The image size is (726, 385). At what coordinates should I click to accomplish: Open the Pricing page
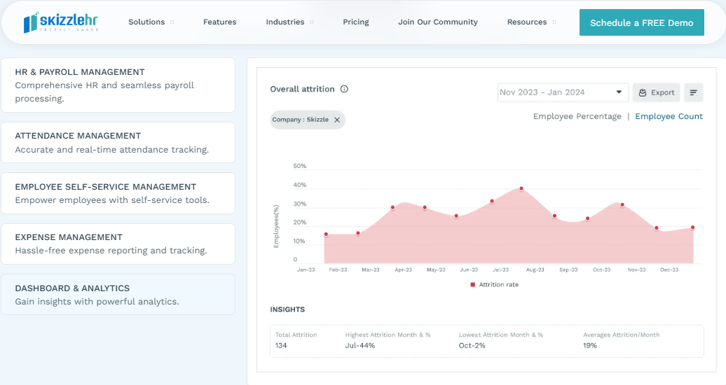[x=355, y=22]
